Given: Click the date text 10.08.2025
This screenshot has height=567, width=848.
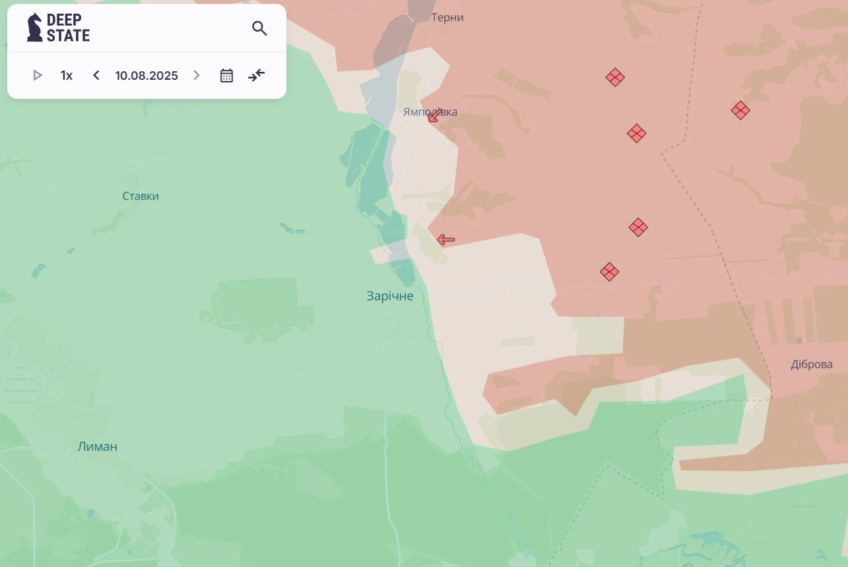Looking at the screenshot, I should click(147, 75).
